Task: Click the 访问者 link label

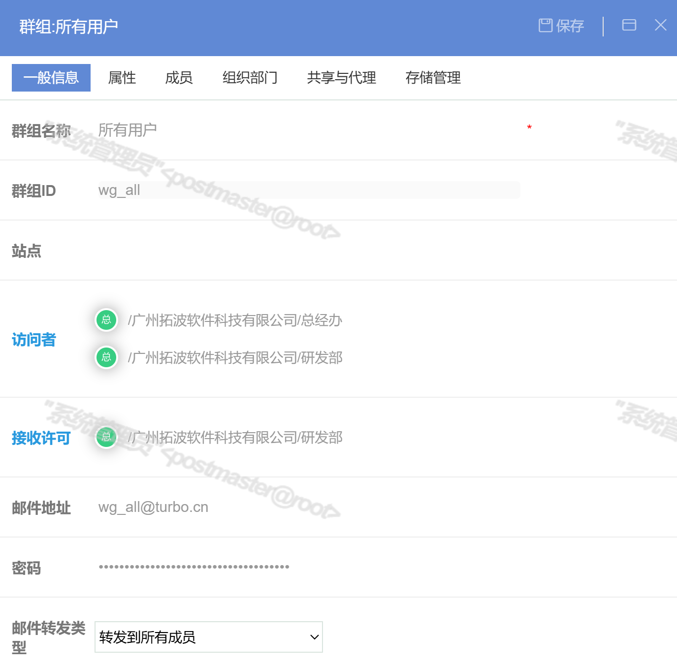Action: click(x=34, y=340)
